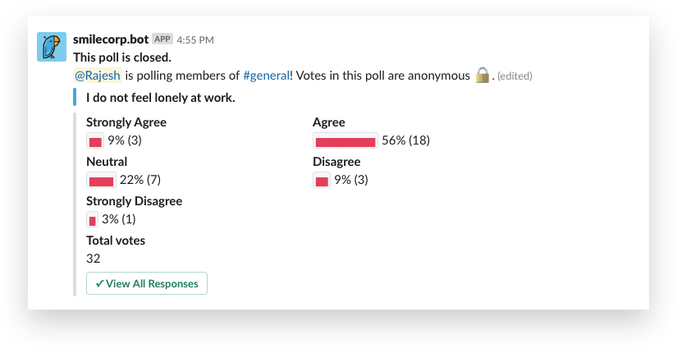Click the Neutral 22% result bar

coord(102,181)
